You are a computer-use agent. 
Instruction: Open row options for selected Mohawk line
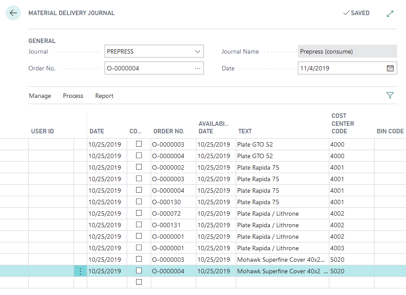pos(80,271)
